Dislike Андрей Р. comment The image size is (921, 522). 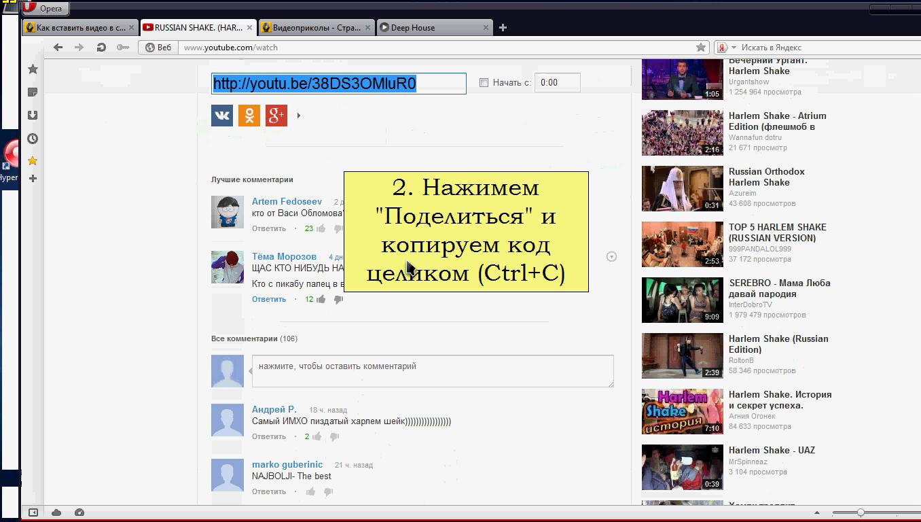click(x=334, y=436)
